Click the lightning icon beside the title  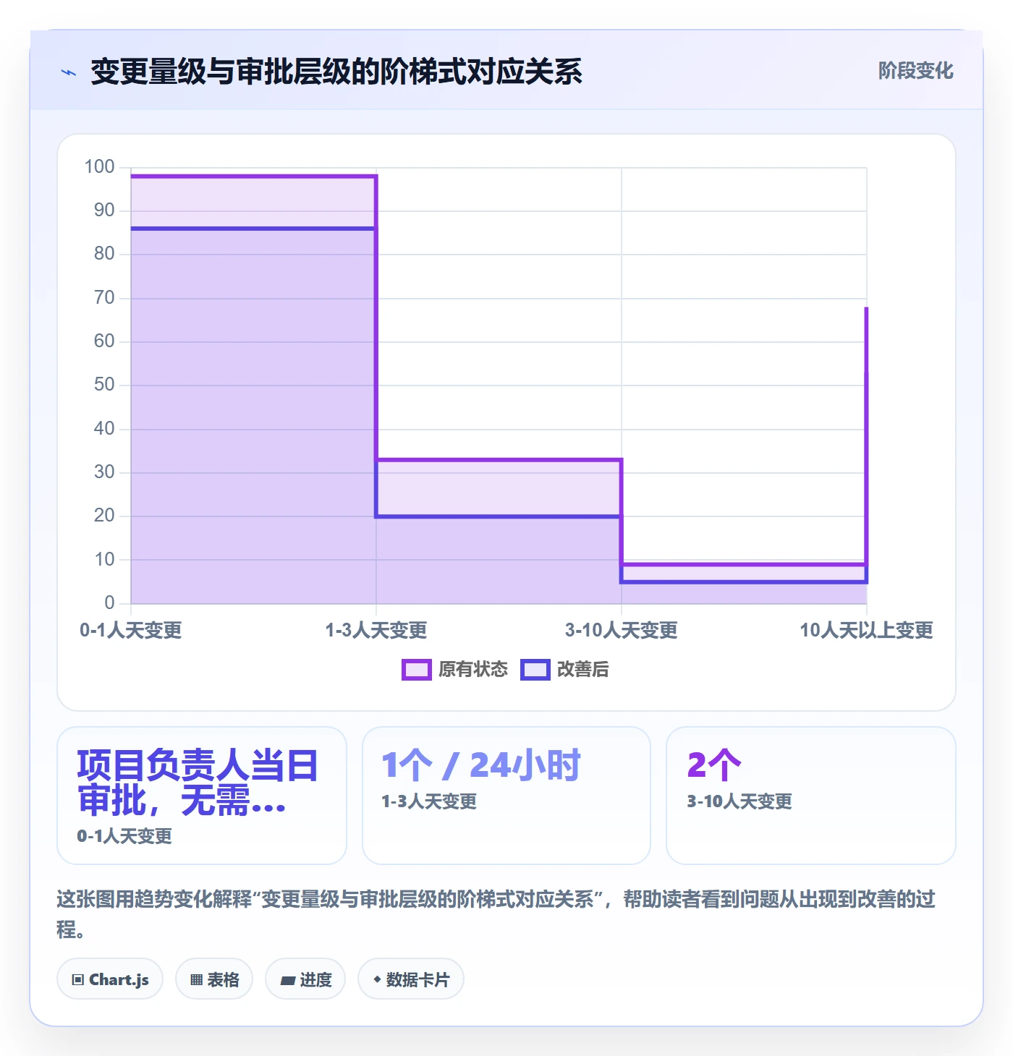pyautogui.click(x=69, y=72)
